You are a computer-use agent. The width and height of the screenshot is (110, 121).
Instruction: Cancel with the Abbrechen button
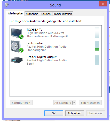click(75, 113)
